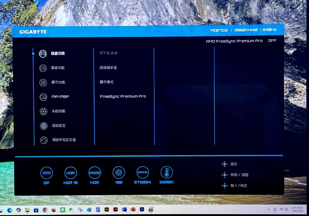The width and height of the screenshot is (309, 216).
Task: Open the 超級解析度 submenu item
Action: pos(108,68)
